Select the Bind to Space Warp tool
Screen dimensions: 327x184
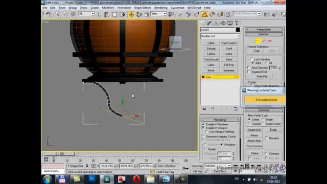(x=73, y=14)
